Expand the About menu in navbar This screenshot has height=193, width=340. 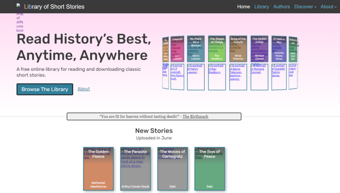click(329, 7)
